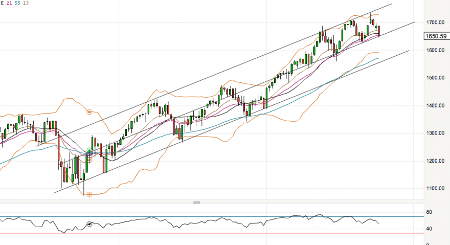
Task: Click the 1700.00 price axis label
Action: point(435,23)
